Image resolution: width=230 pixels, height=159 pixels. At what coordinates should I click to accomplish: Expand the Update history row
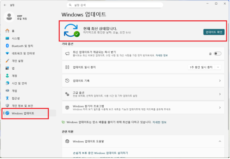tap(143, 81)
